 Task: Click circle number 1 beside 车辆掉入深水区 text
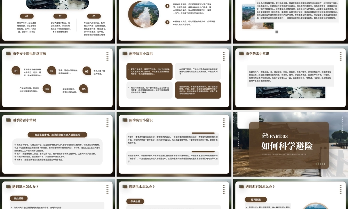pyautogui.click(x=167, y=6)
